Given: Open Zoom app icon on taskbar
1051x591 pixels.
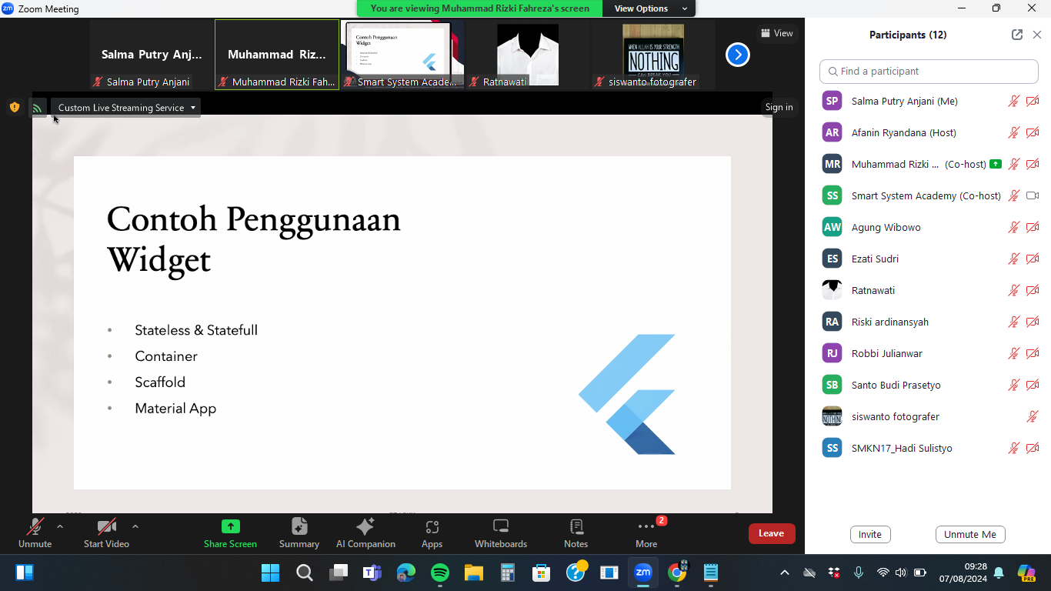Looking at the screenshot, I should pyautogui.click(x=643, y=573).
